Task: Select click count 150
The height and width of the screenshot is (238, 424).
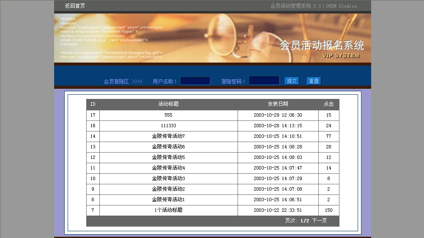Action: (328, 210)
